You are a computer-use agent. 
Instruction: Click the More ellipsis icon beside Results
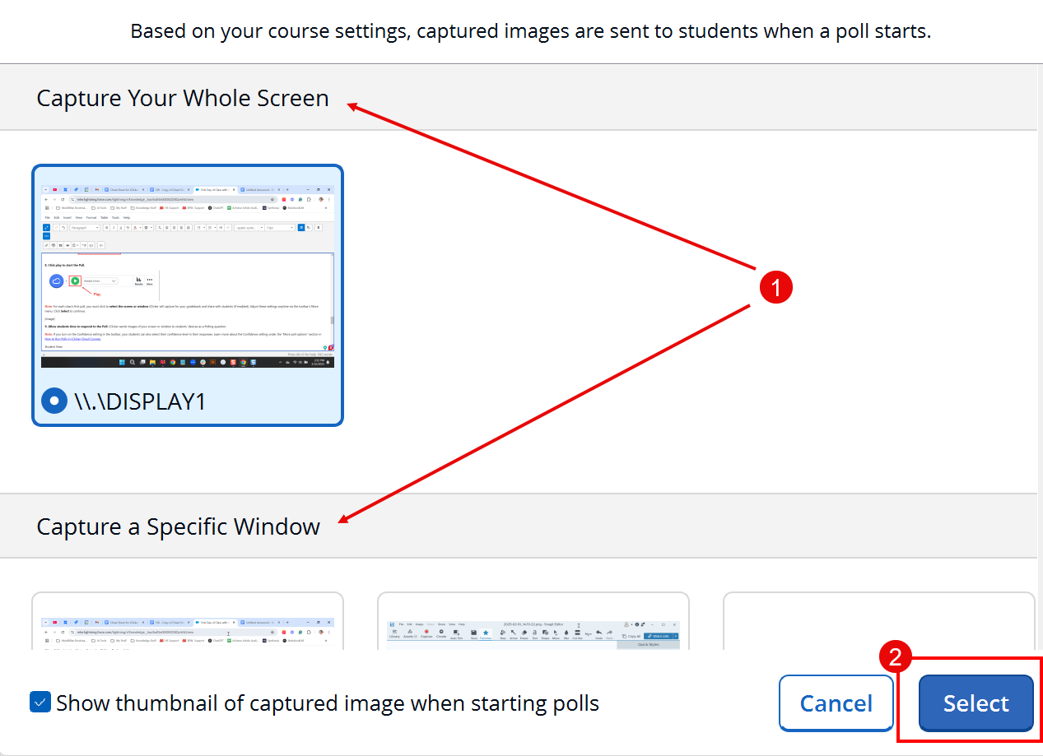coord(149,281)
